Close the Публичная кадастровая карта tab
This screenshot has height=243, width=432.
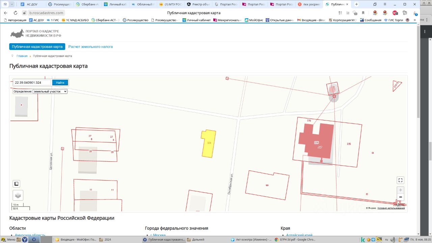[347, 4]
